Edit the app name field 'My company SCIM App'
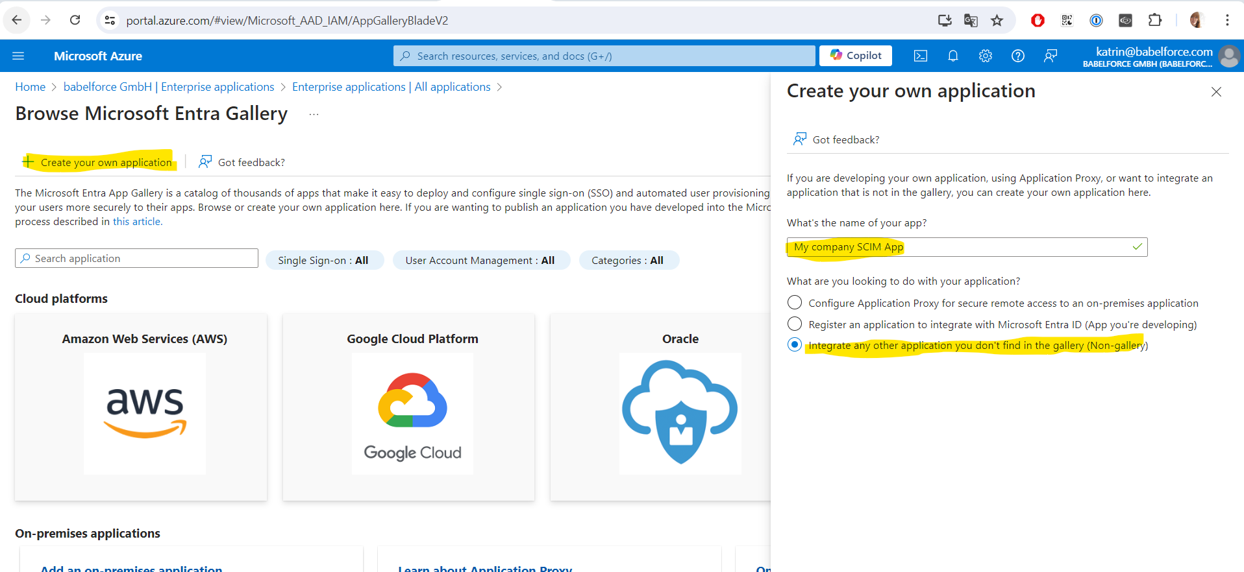 [x=967, y=247]
